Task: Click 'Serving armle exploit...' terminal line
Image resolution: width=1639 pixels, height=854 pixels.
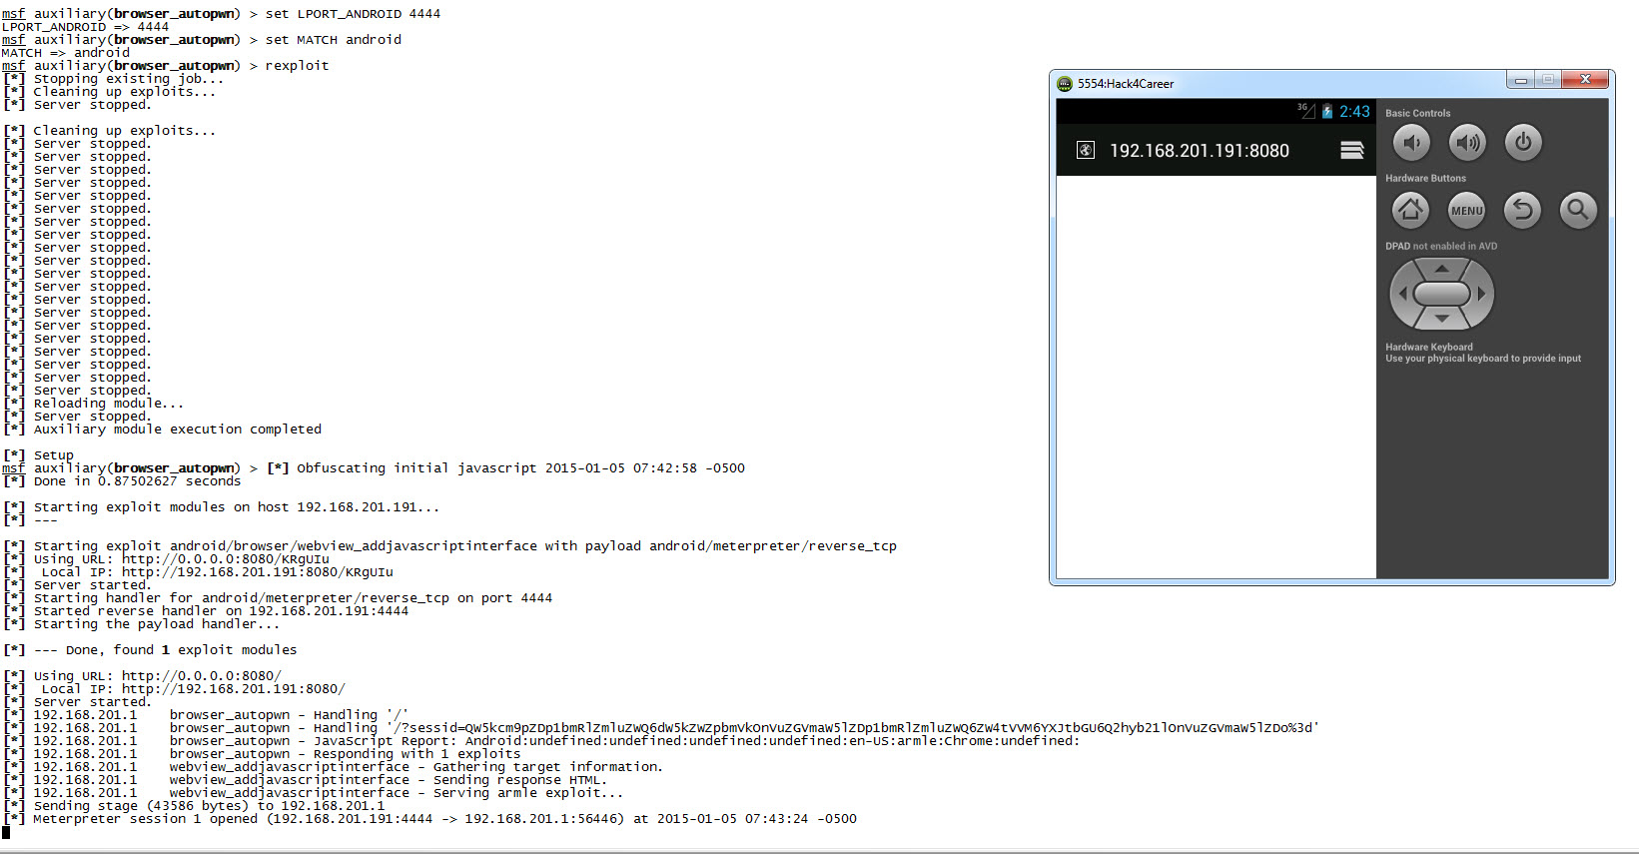Action: point(313,793)
